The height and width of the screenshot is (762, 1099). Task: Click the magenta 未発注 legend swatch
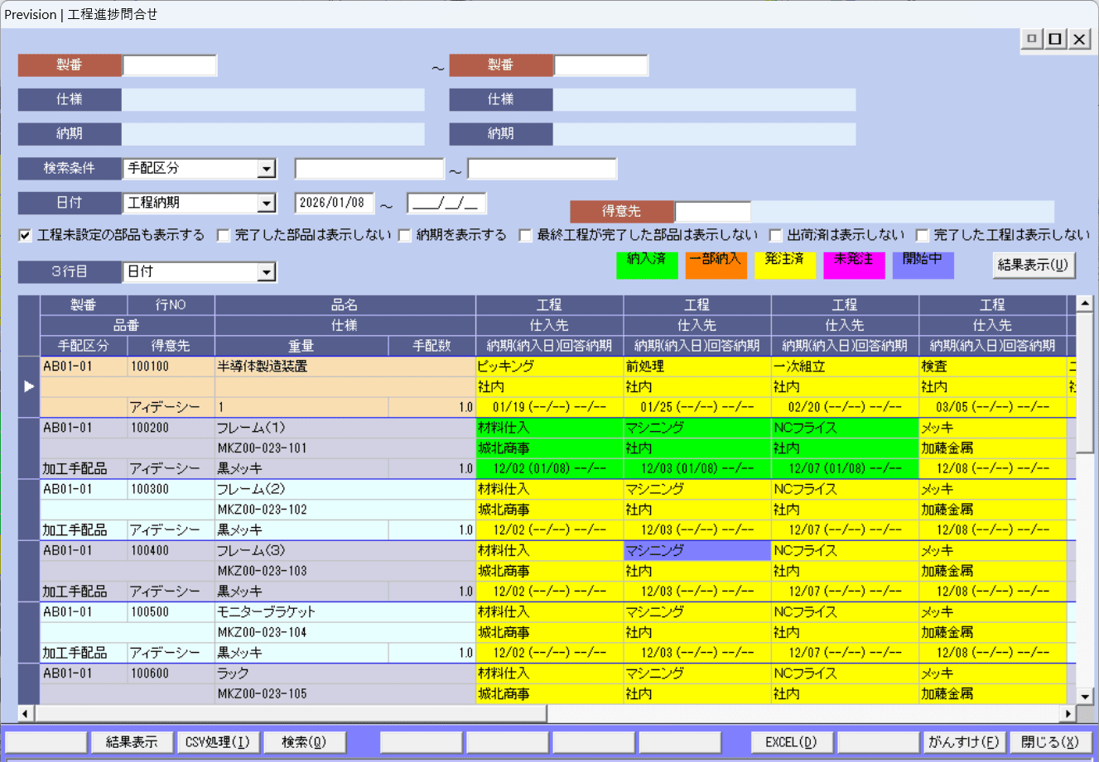click(x=853, y=265)
